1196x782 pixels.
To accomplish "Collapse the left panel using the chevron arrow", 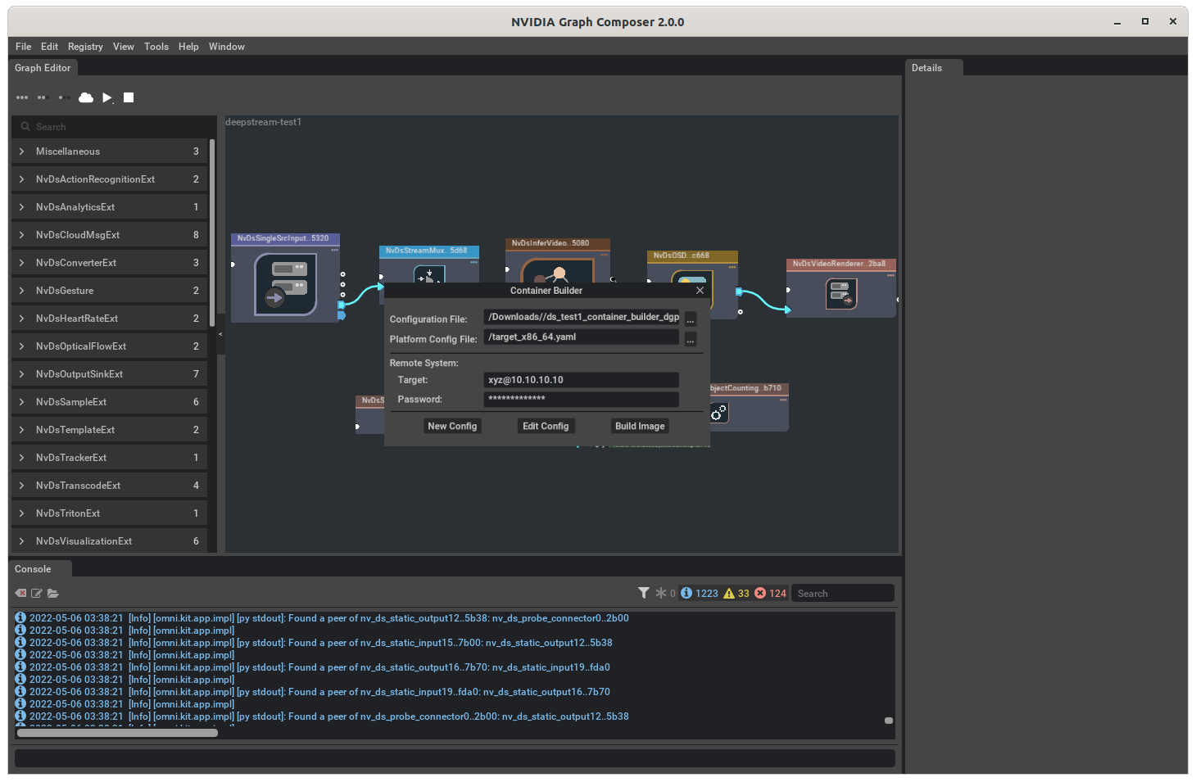I will click(220, 334).
